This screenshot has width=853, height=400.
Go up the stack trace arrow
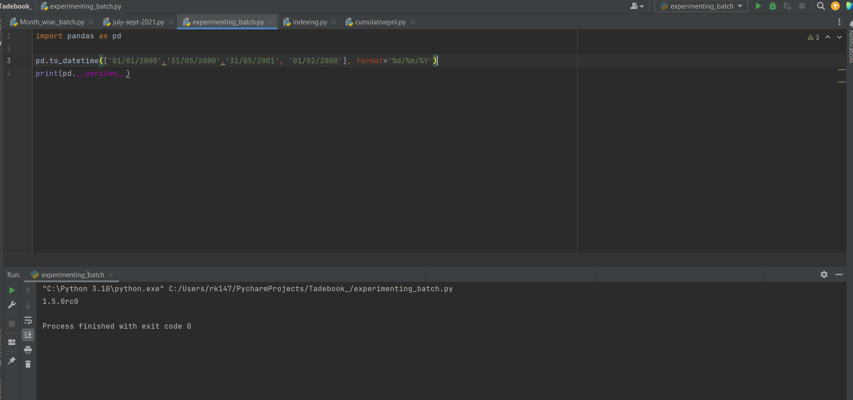click(x=28, y=290)
